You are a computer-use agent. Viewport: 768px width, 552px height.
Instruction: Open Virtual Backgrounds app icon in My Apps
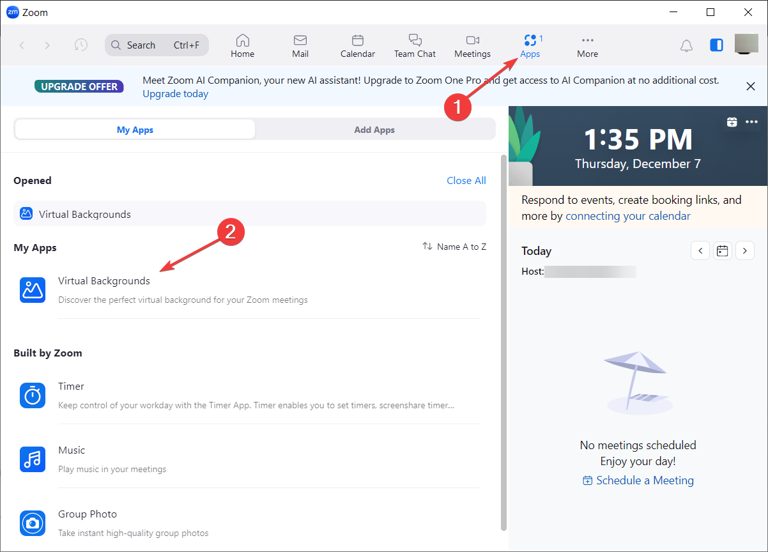[33, 290]
